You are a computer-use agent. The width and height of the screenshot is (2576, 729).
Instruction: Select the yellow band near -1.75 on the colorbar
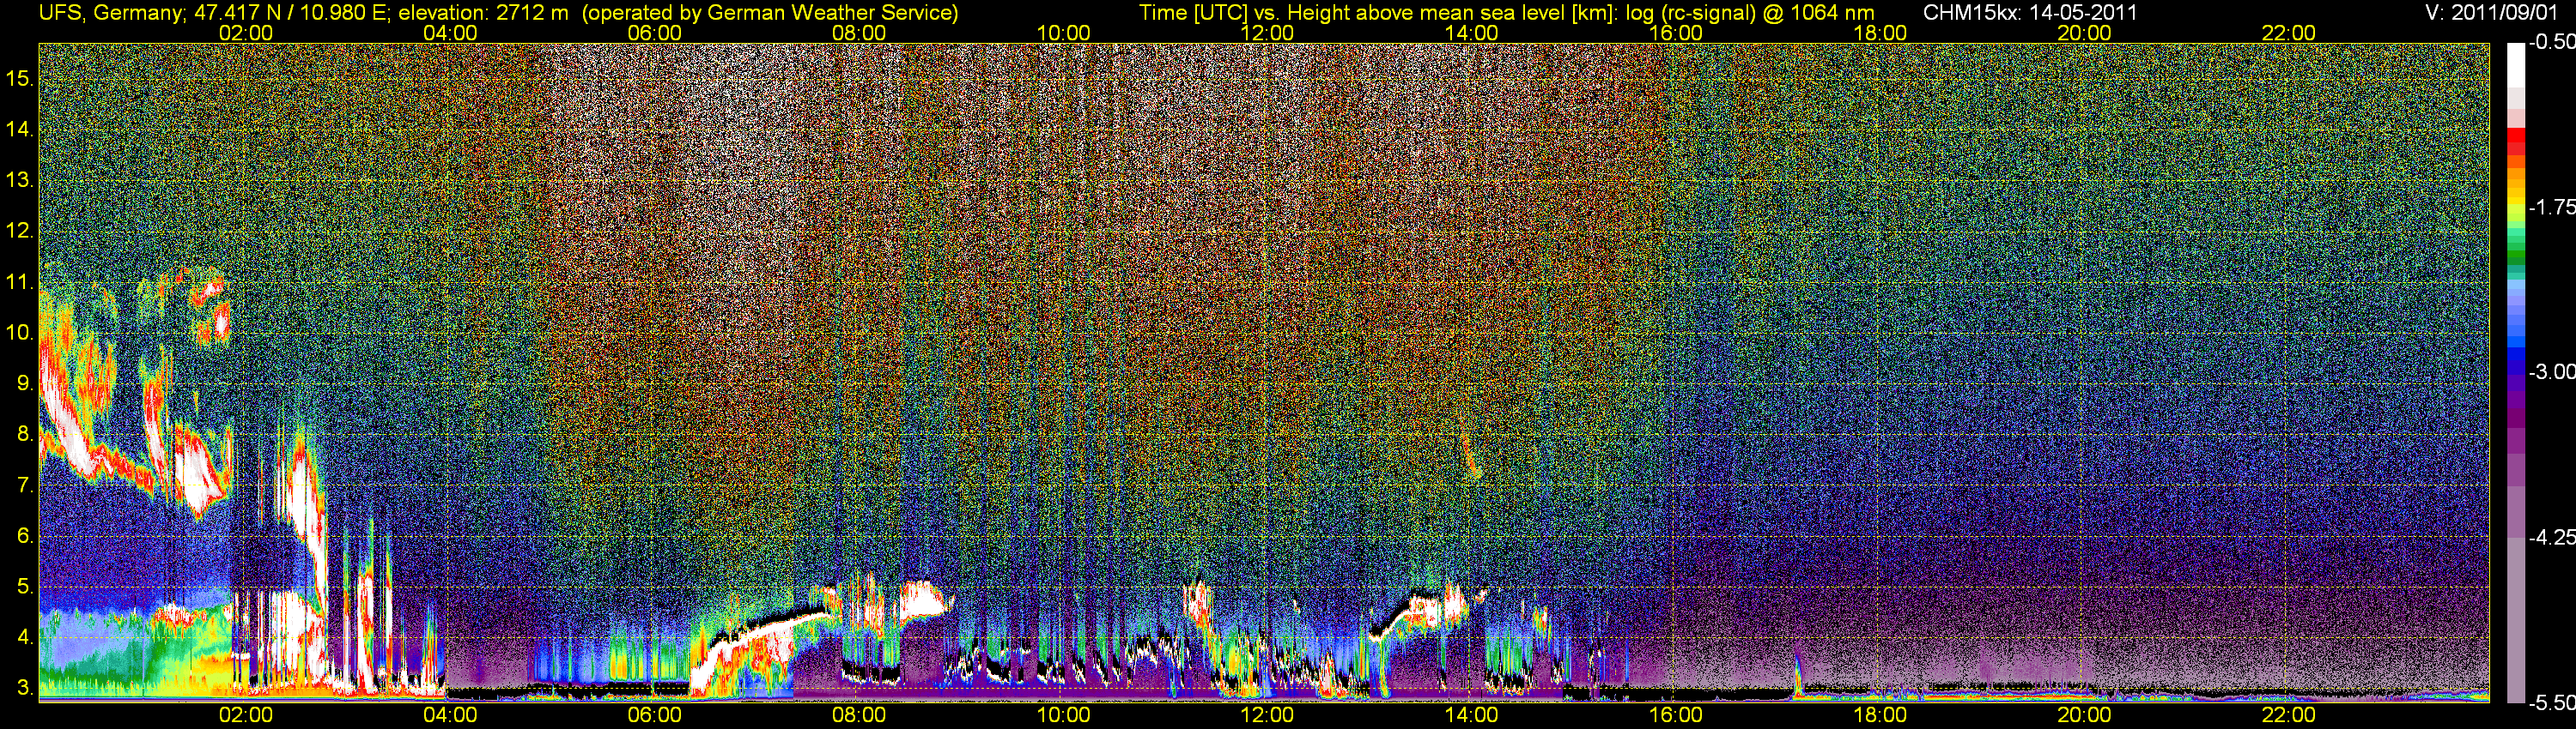coord(2516,208)
